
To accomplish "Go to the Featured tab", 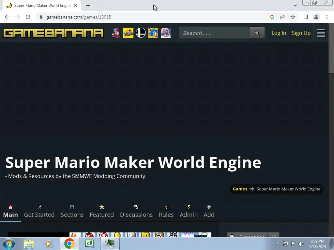I will [x=102, y=211].
